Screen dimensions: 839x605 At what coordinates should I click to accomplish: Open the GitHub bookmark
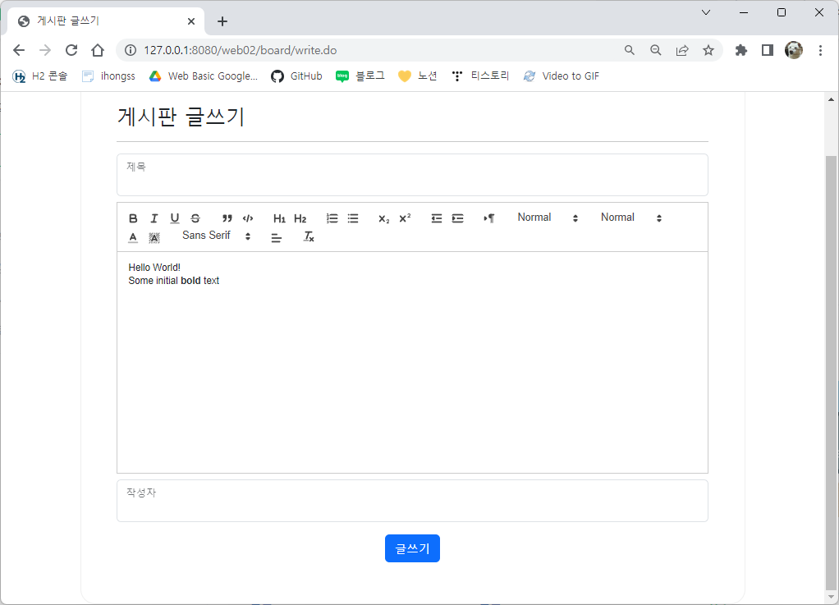296,76
